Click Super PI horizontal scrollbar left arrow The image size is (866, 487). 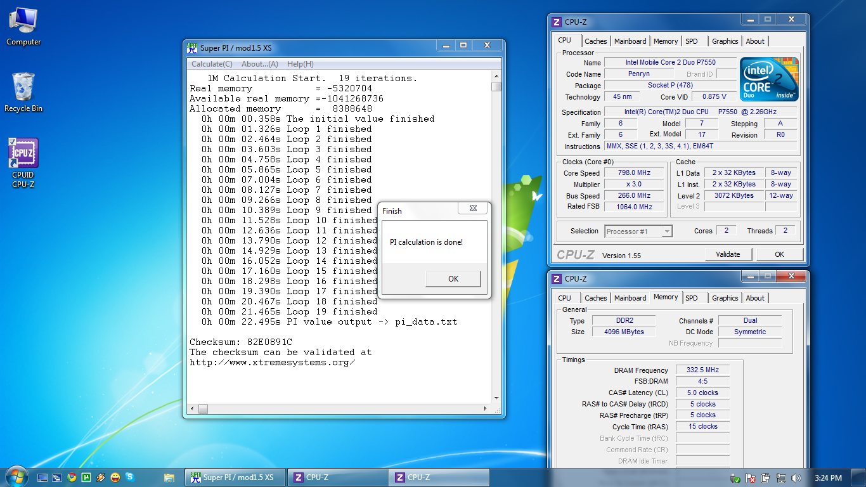point(193,410)
